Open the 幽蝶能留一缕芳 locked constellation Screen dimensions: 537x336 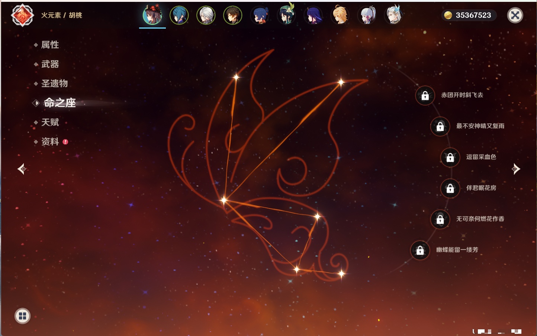[x=420, y=250]
